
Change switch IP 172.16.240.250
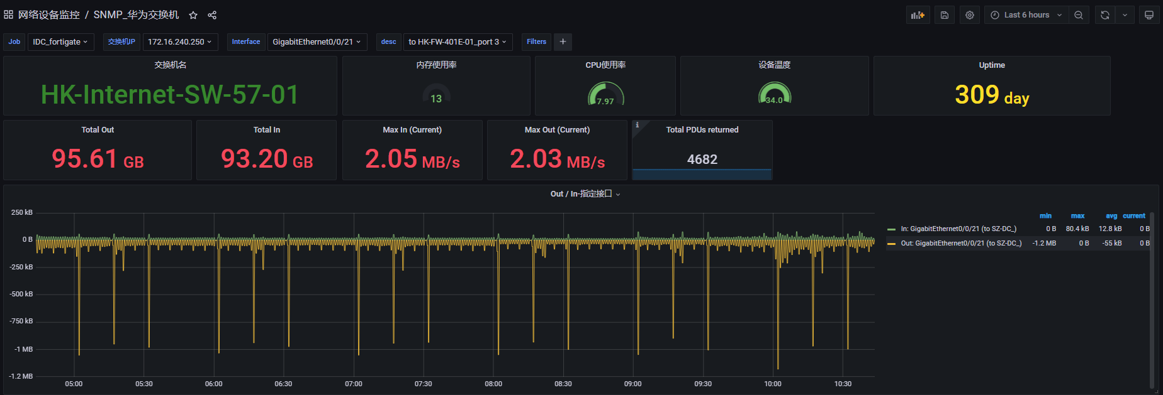[x=180, y=41]
